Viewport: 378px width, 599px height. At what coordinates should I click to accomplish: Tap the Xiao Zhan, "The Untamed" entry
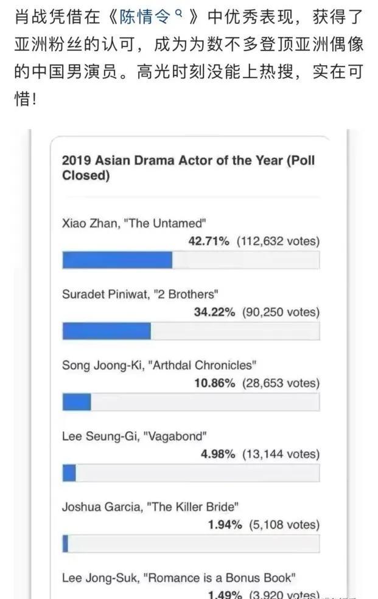(134, 223)
